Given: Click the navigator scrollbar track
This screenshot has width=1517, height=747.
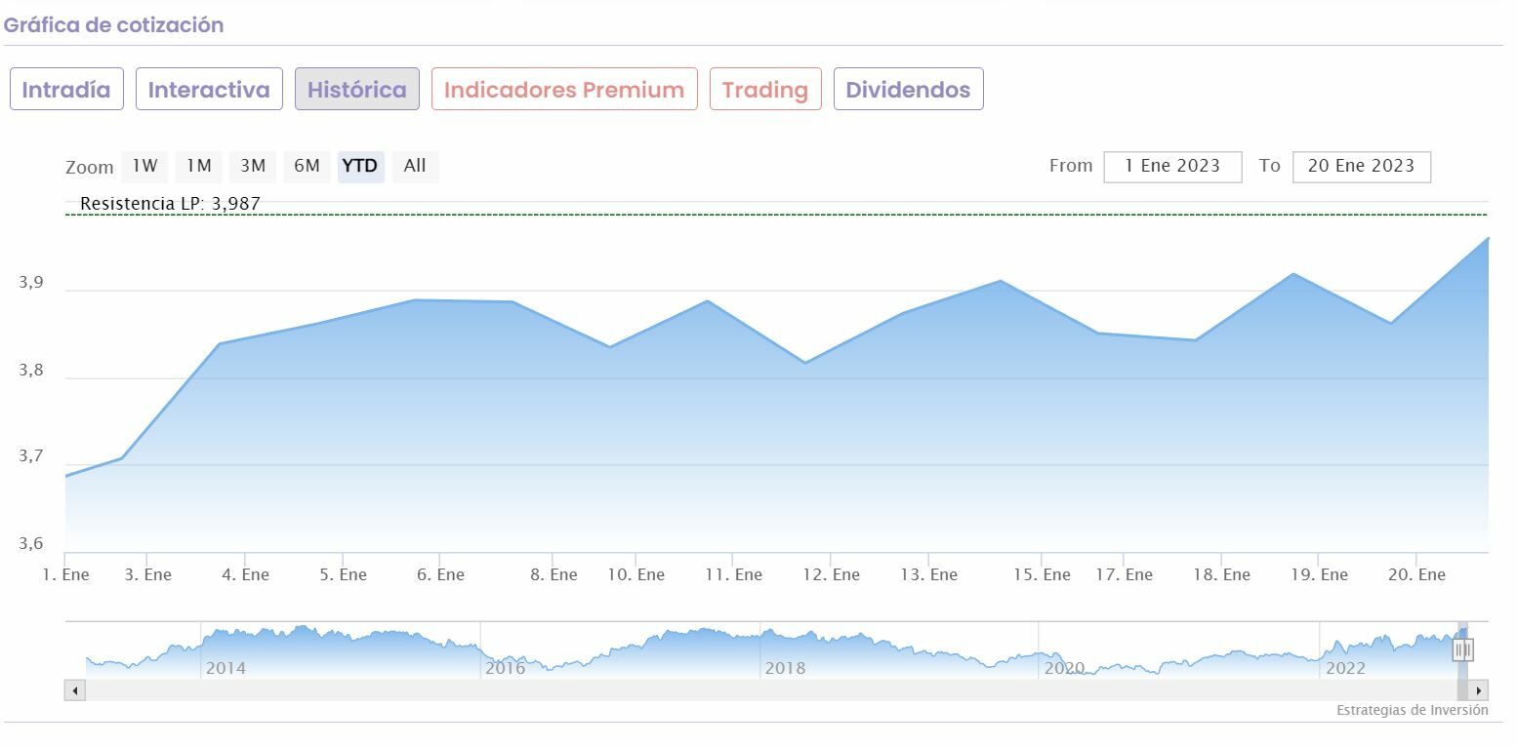Looking at the screenshot, I should click(x=761, y=690).
